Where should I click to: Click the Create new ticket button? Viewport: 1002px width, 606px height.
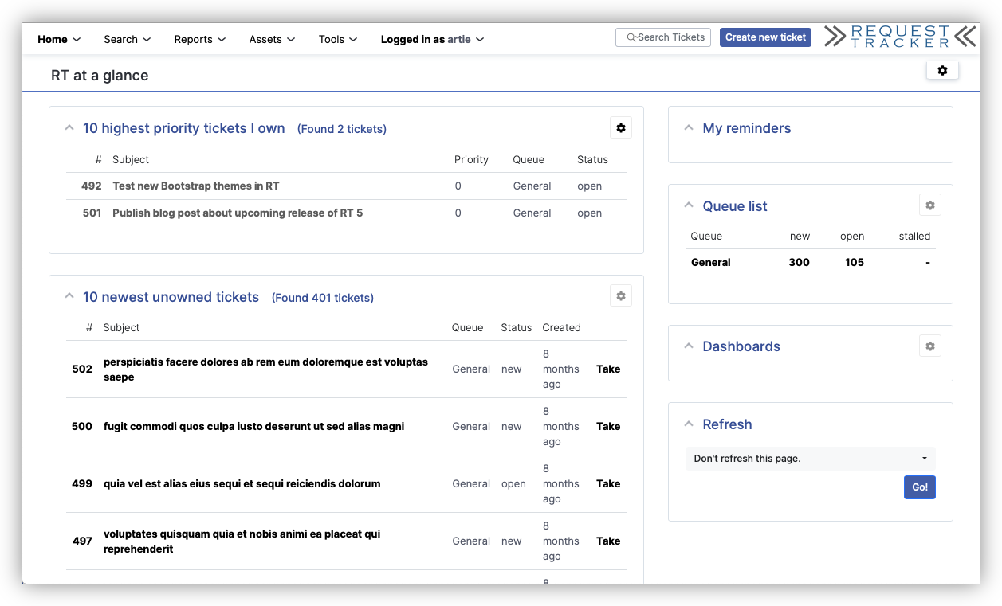pyautogui.click(x=765, y=37)
